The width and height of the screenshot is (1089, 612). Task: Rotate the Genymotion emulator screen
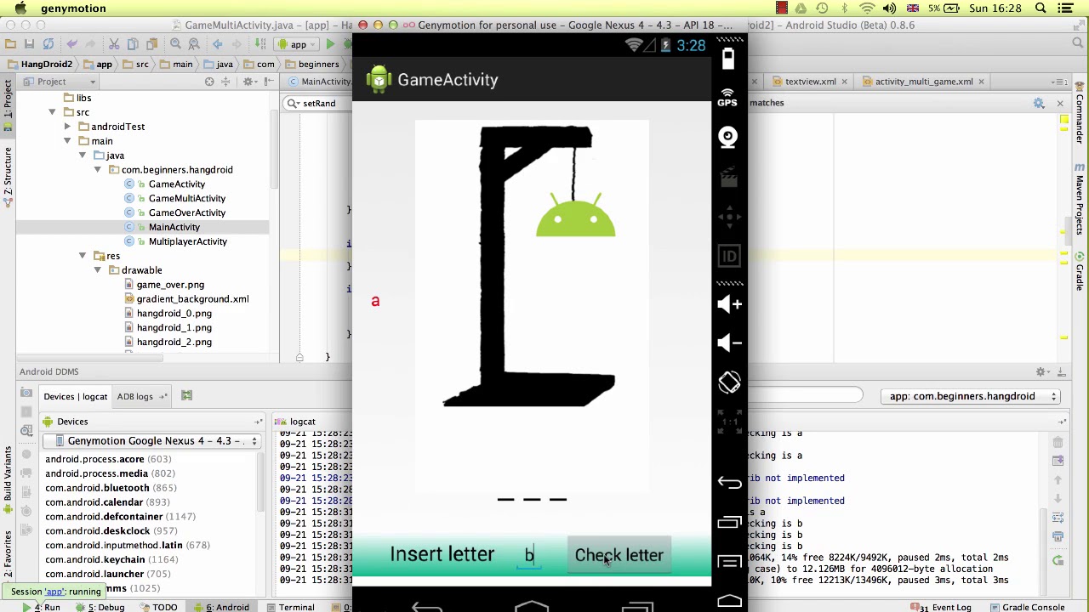point(729,382)
